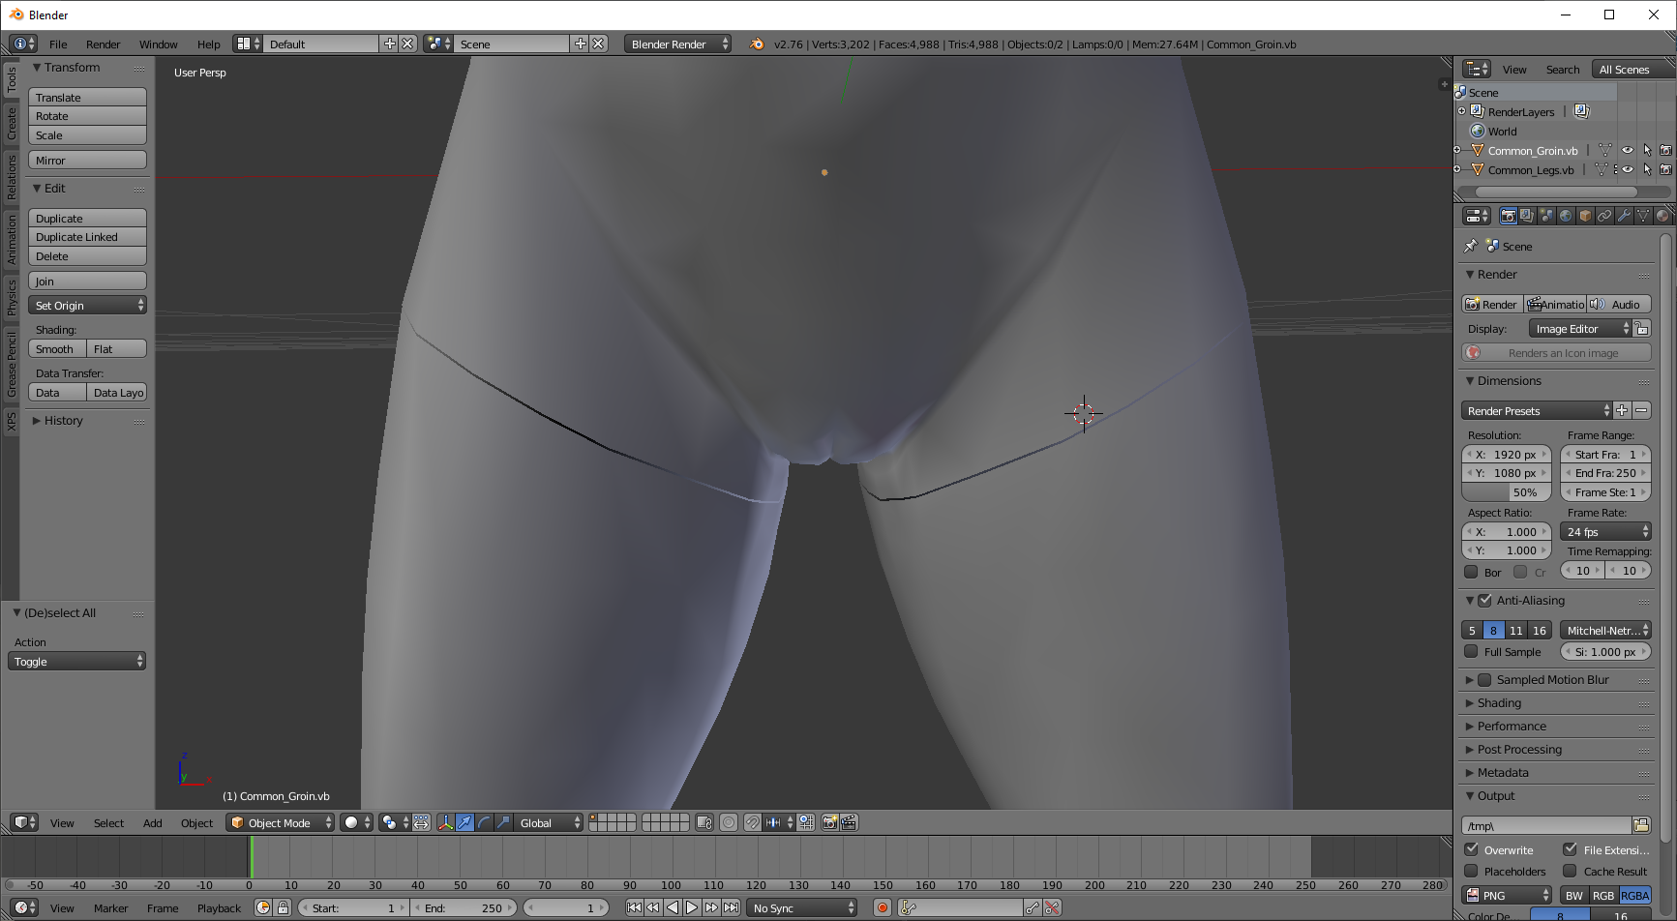Play animation forward in timeline
Image resolution: width=1677 pixels, height=921 pixels.
(x=692, y=907)
